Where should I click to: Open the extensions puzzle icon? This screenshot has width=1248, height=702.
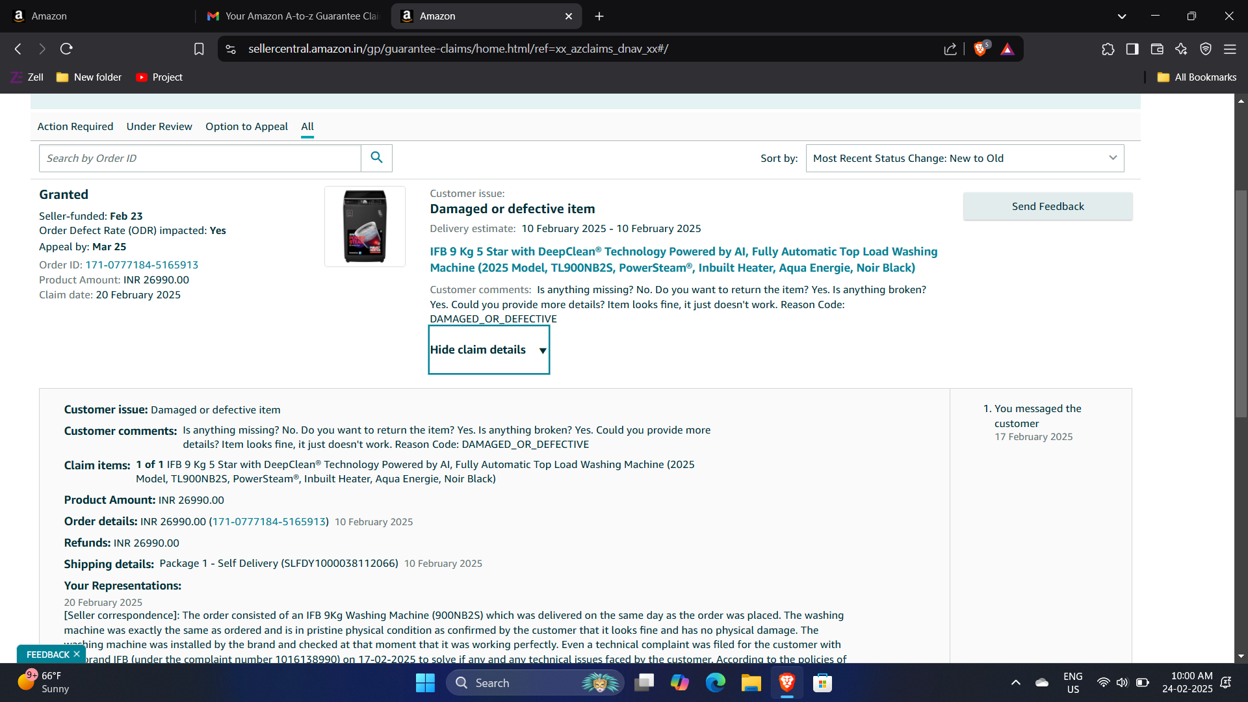pyautogui.click(x=1108, y=49)
